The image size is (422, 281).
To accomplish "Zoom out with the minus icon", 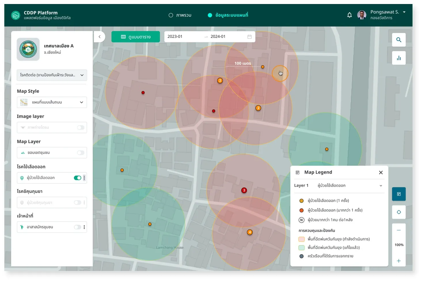I will click(399, 230).
